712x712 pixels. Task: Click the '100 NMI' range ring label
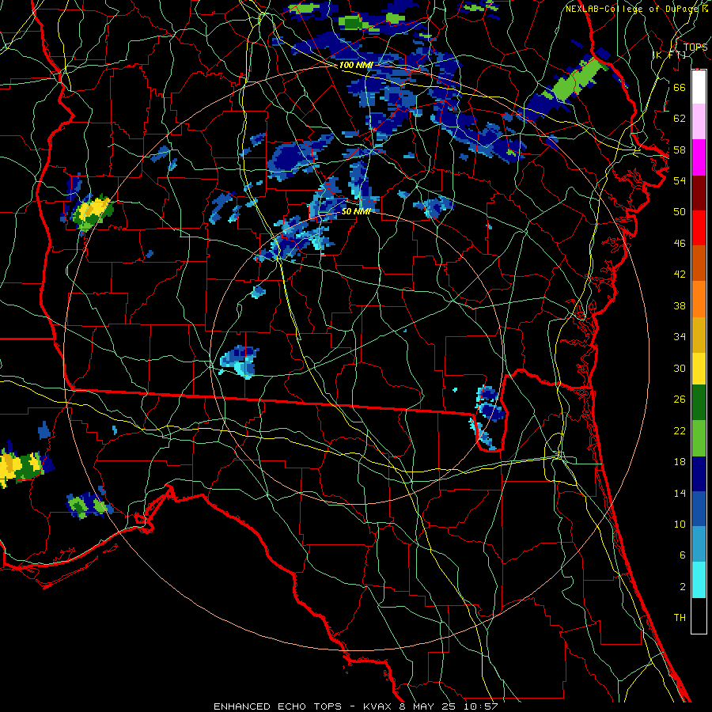pos(356,65)
